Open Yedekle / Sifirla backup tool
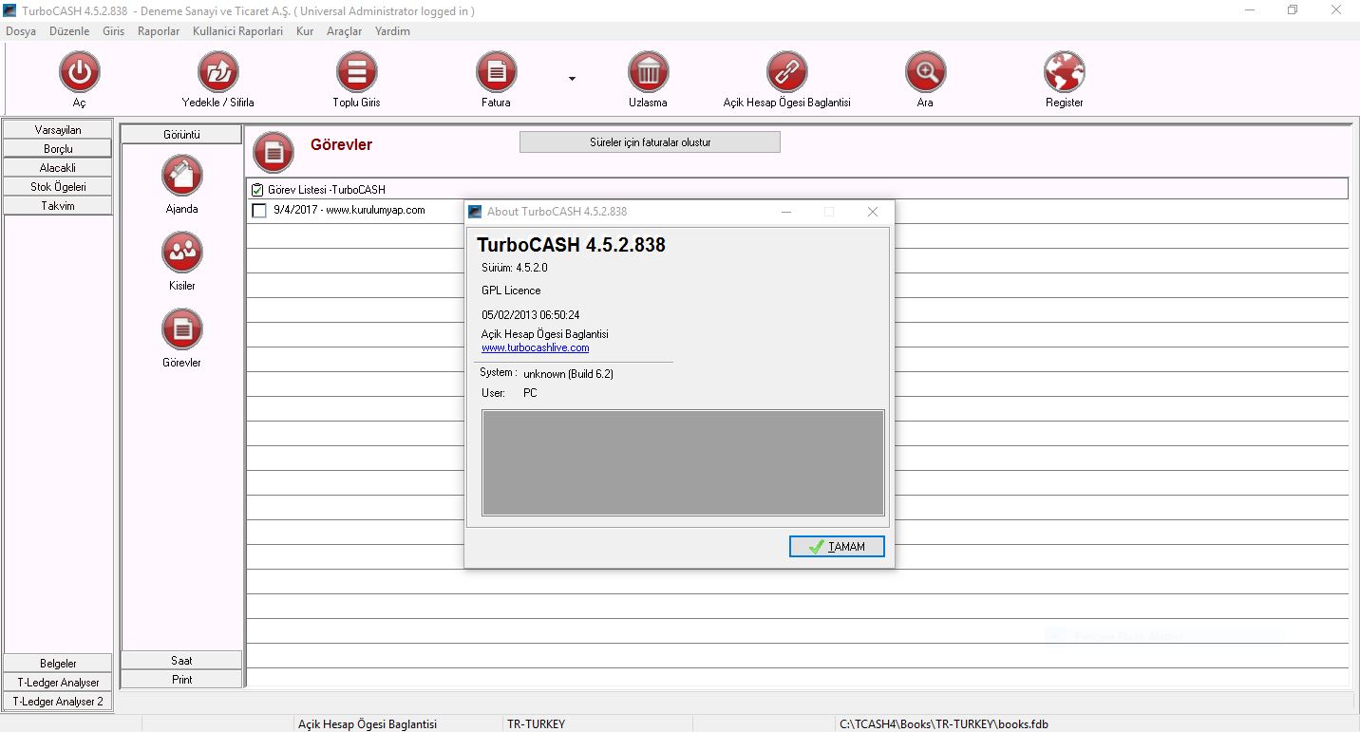The height and width of the screenshot is (732, 1360). [217, 72]
